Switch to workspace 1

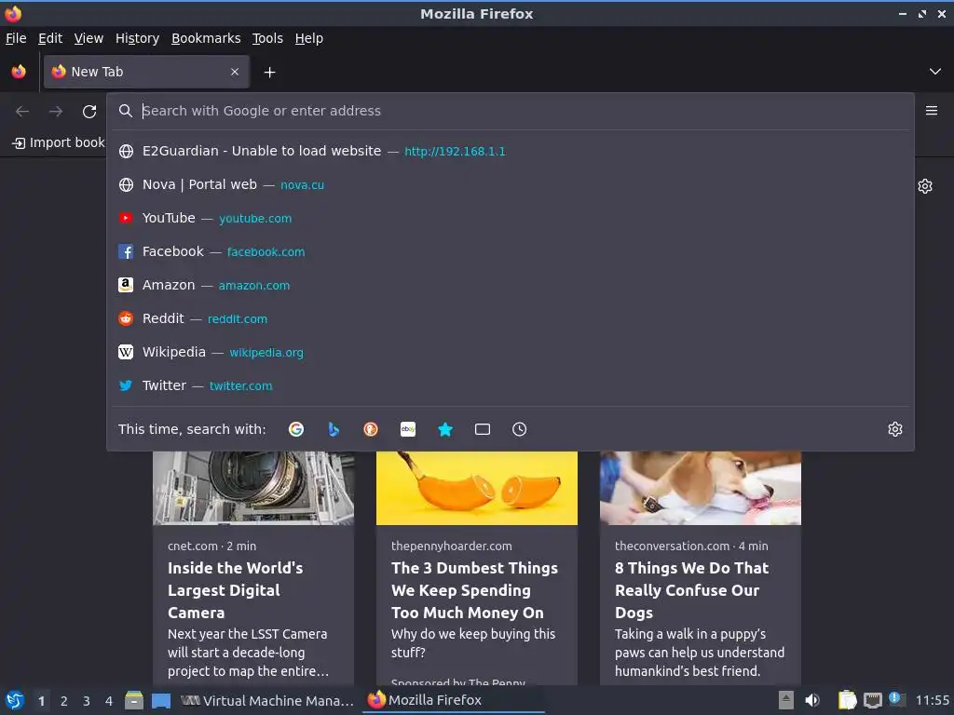41,701
